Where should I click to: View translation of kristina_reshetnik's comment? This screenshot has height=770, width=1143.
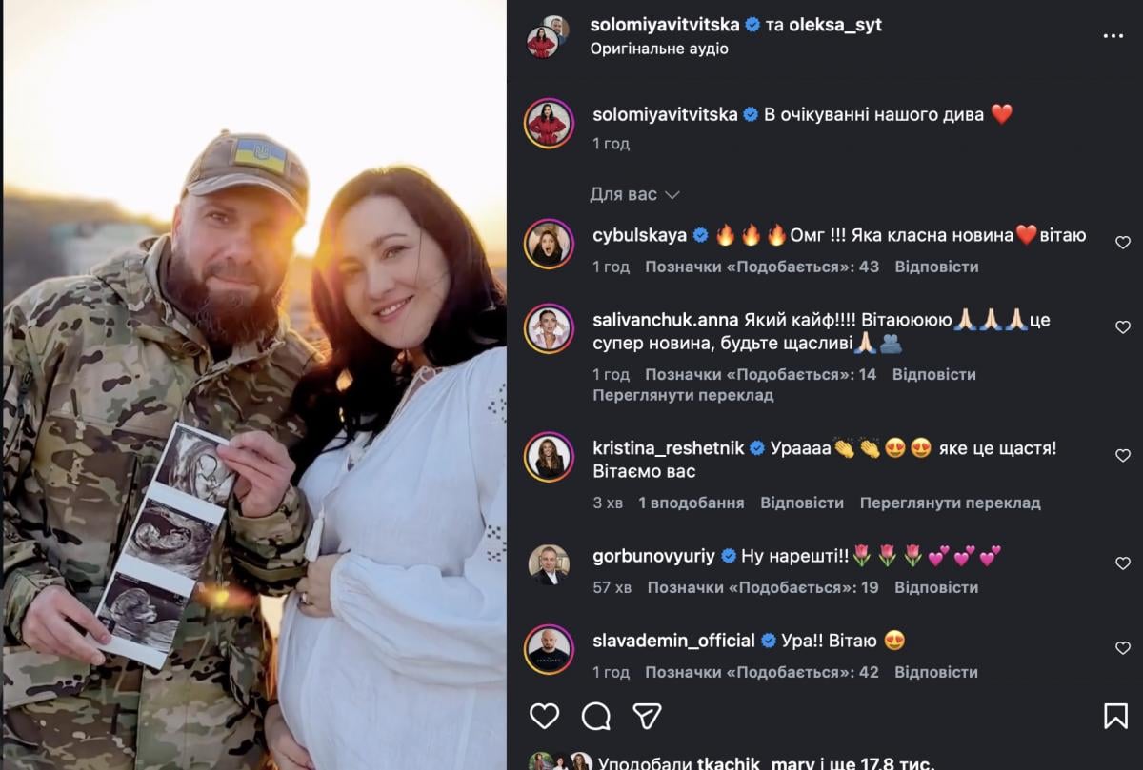[950, 503]
